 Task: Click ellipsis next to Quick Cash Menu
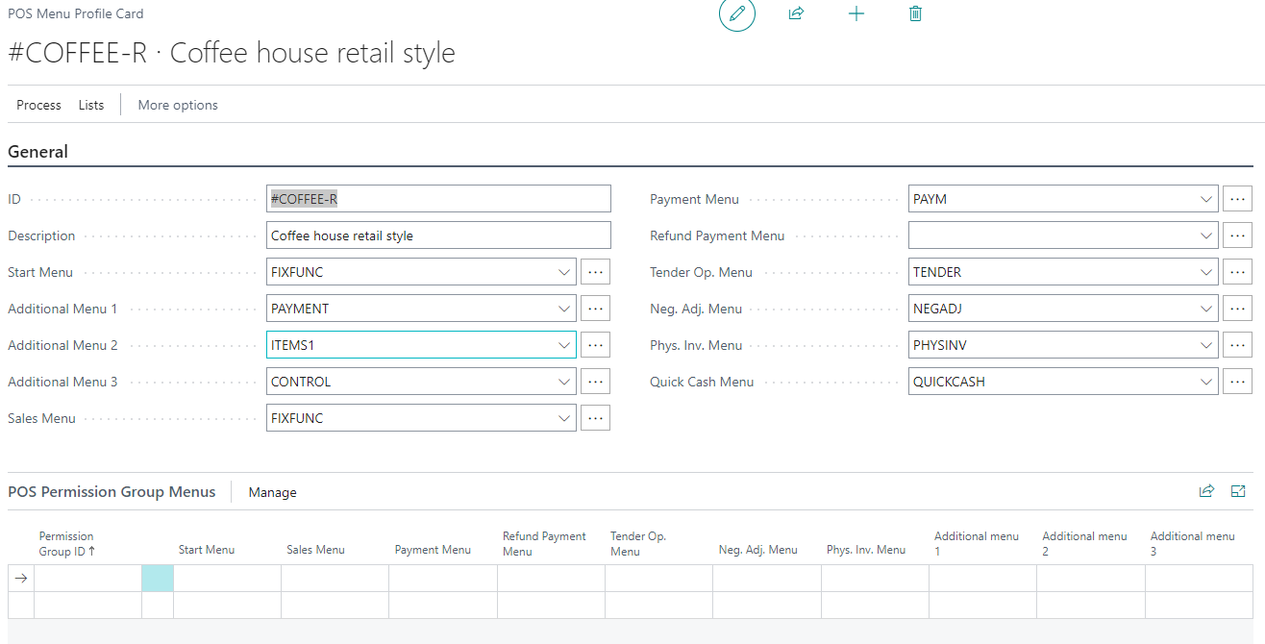click(x=1237, y=382)
